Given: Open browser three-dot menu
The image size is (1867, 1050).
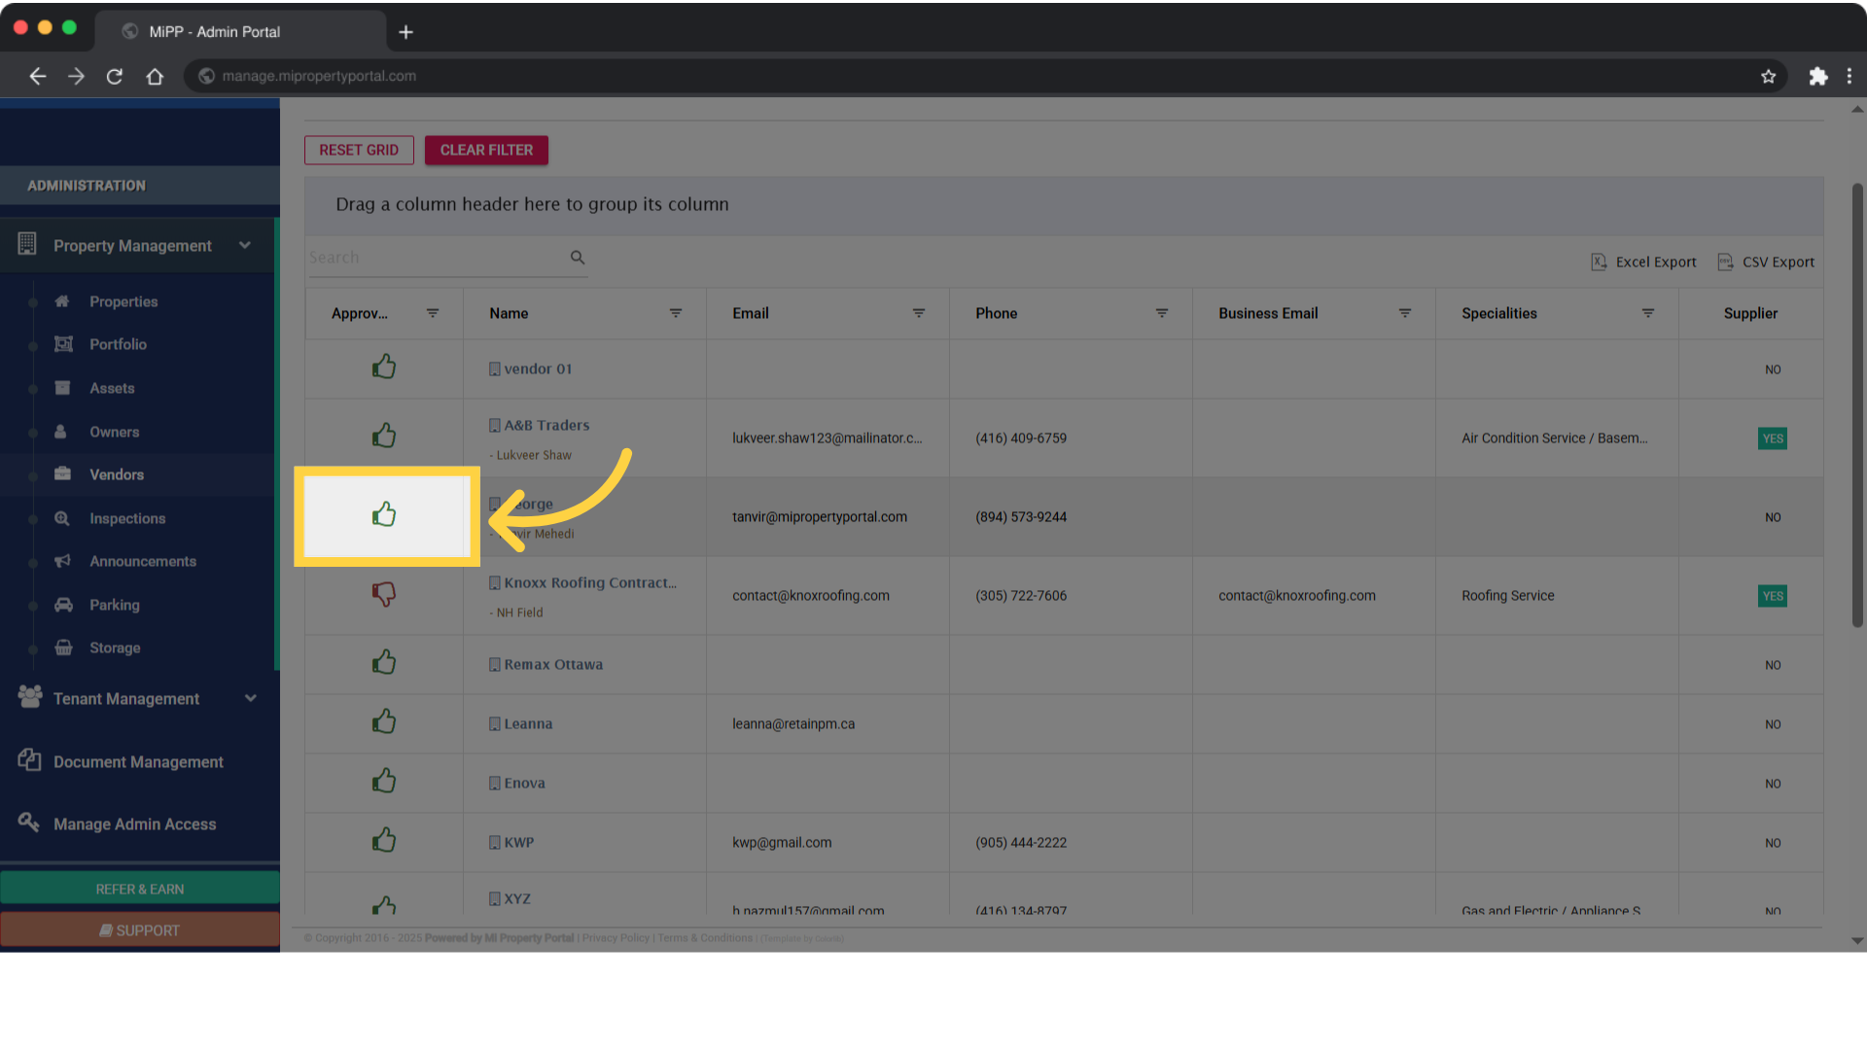Looking at the screenshot, I should pyautogui.click(x=1849, y=76).
